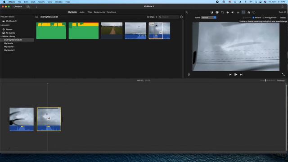Click the import media down arrow
Viewport: 288px width, 162px height.
pyautogui.click(x=36, y=7)
